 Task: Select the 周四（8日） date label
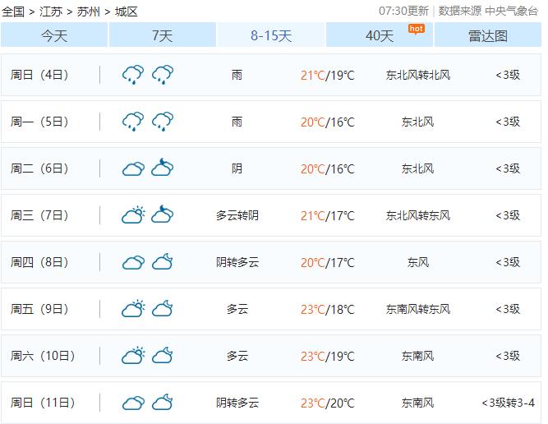pyautogui.click(x=39, y=262)
